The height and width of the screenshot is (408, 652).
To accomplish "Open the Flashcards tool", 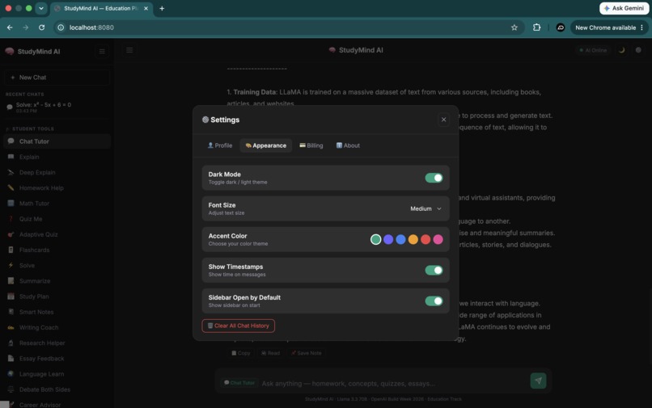I will pyautogui.click(x=57, y=250).
